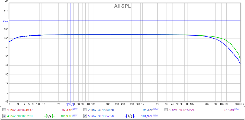This screenshot has height=120, width=245.
Task: Click the All SPL graph title
Action: (x=122, y=6)
